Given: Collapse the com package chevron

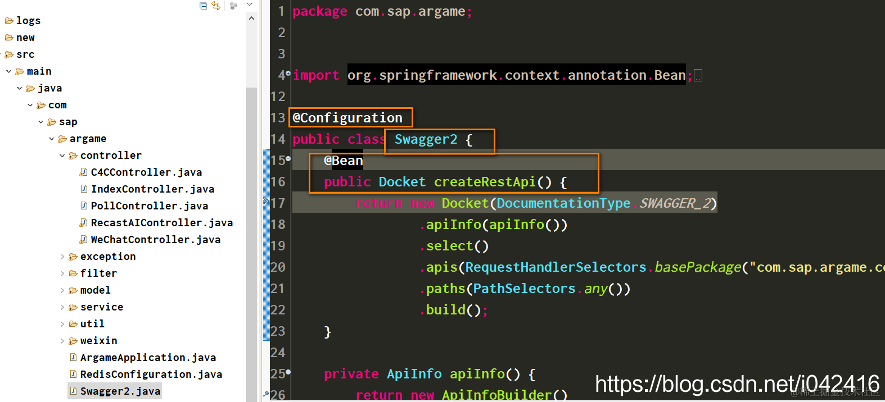Looking at the screenshot, I should [30, 105].
